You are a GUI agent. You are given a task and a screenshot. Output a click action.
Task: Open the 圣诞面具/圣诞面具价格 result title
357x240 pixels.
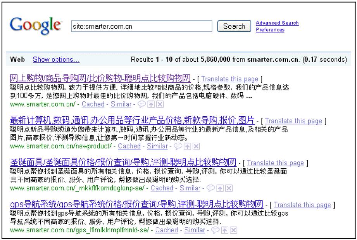pos(123,162)
